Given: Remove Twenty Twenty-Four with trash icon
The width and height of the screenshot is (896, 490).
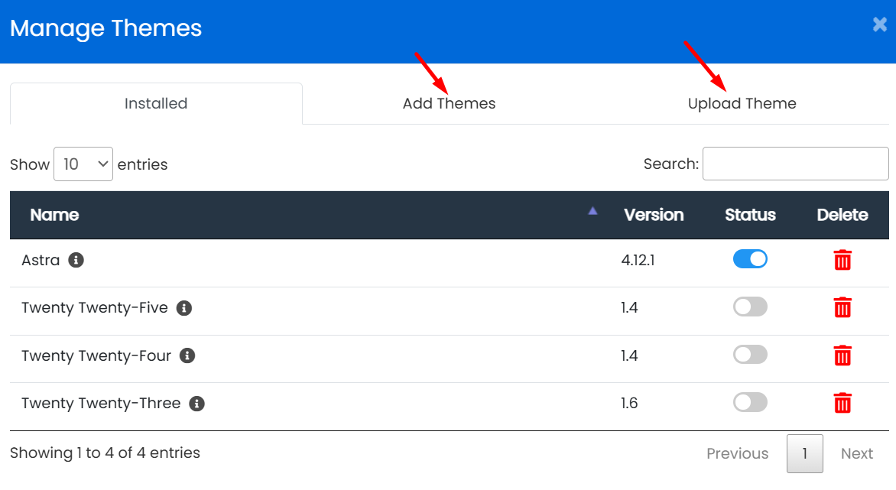Looking at the screenshot, I should [842, 355].
